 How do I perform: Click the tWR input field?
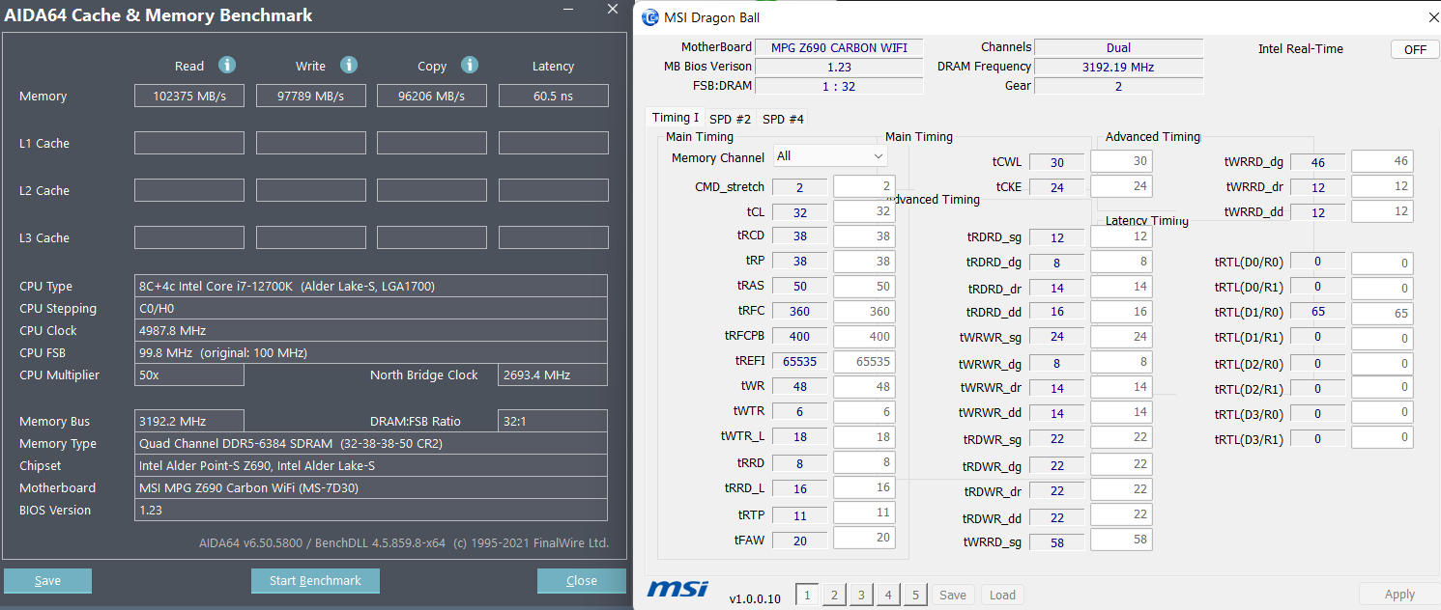[864, 387]
